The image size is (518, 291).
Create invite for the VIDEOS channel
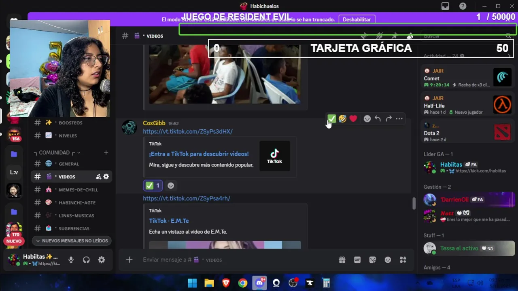tap(98, 177)
